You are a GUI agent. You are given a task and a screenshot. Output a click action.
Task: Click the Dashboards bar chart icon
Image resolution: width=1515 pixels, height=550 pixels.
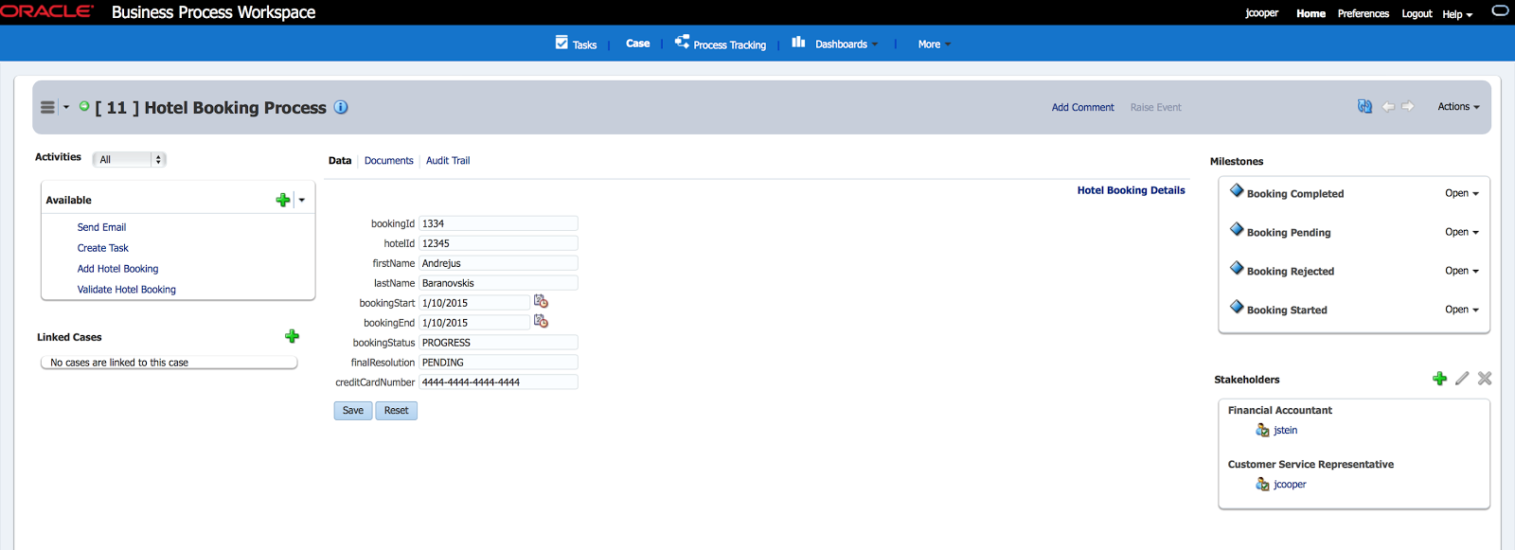tap(798, 42)
